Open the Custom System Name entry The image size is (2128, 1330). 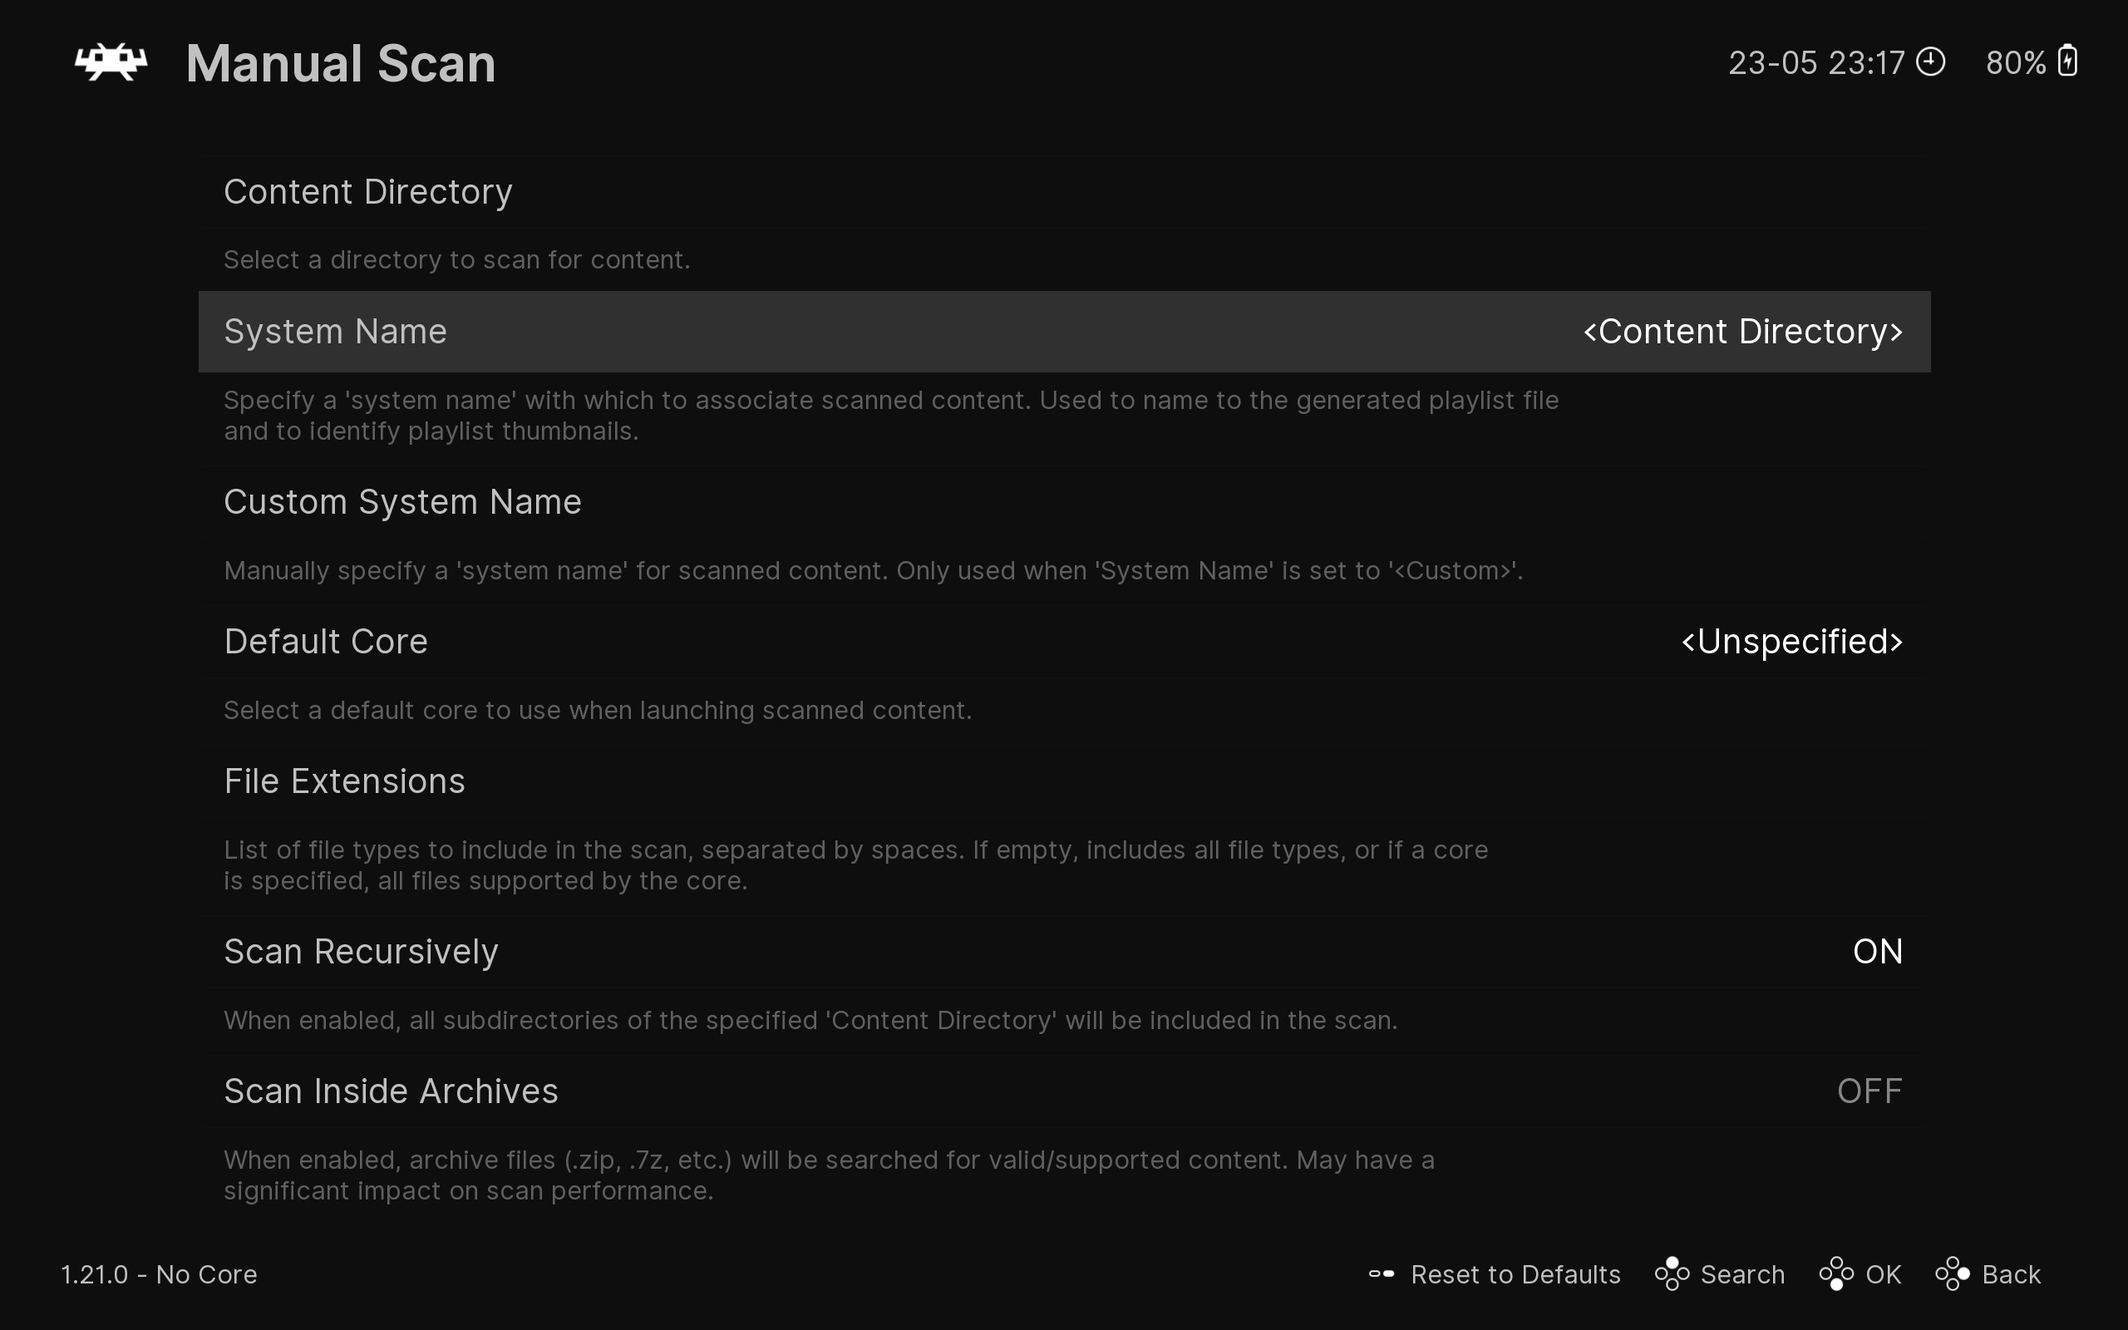(x=1064, y=502)
